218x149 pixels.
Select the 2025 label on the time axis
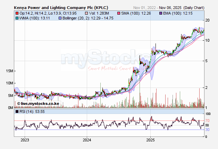point(150,140)
